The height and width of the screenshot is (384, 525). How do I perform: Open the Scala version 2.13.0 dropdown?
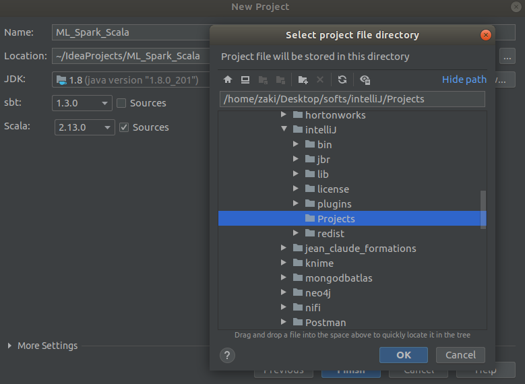tap(85, 127)
